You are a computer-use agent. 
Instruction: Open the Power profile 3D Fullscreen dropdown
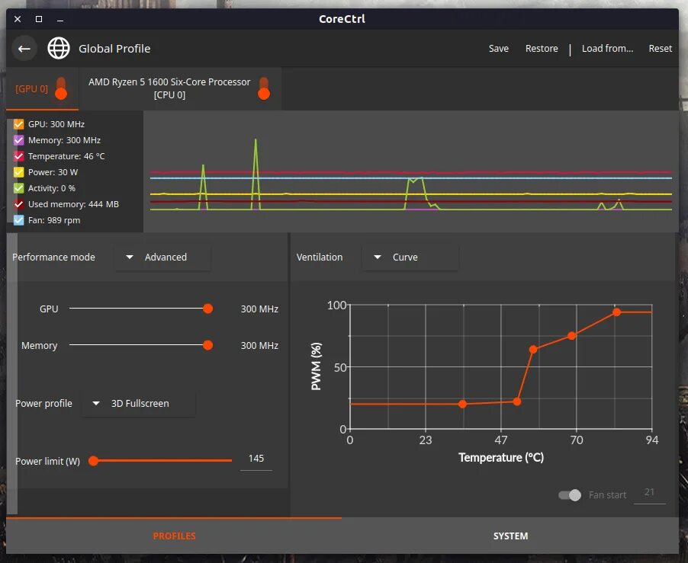pos(138,404)
